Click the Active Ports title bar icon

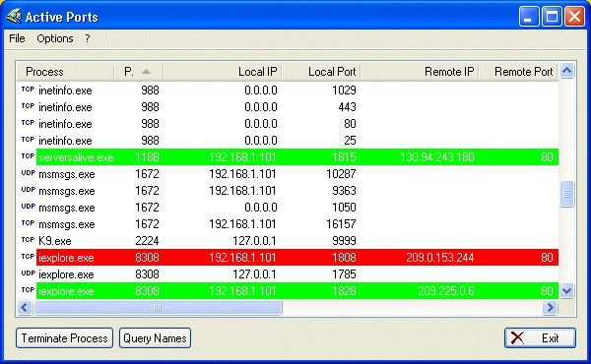click(x=14, y=16)
